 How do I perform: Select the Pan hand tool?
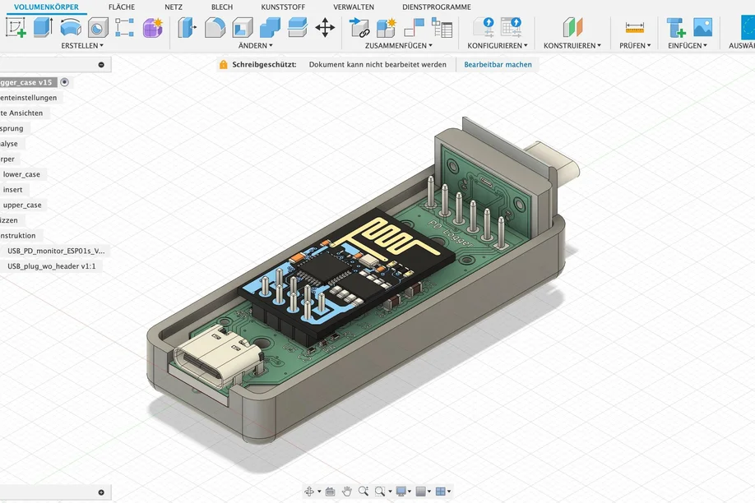pyautogui.click(x=347, y=491)
